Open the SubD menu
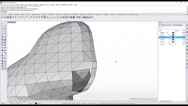Screen dimensions: 188x106 (x=22, y=5)
